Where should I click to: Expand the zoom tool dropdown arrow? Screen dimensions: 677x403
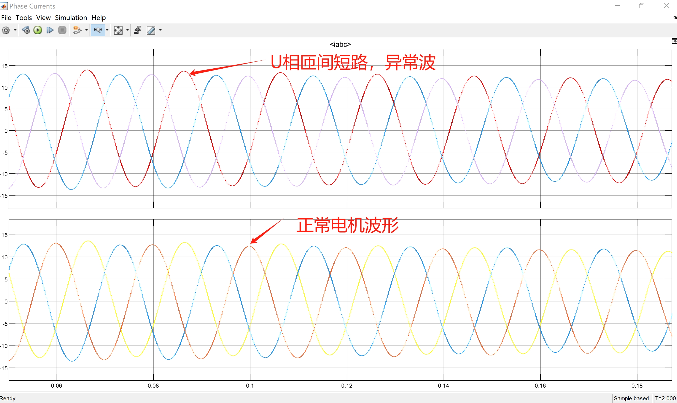click(107, 30)
